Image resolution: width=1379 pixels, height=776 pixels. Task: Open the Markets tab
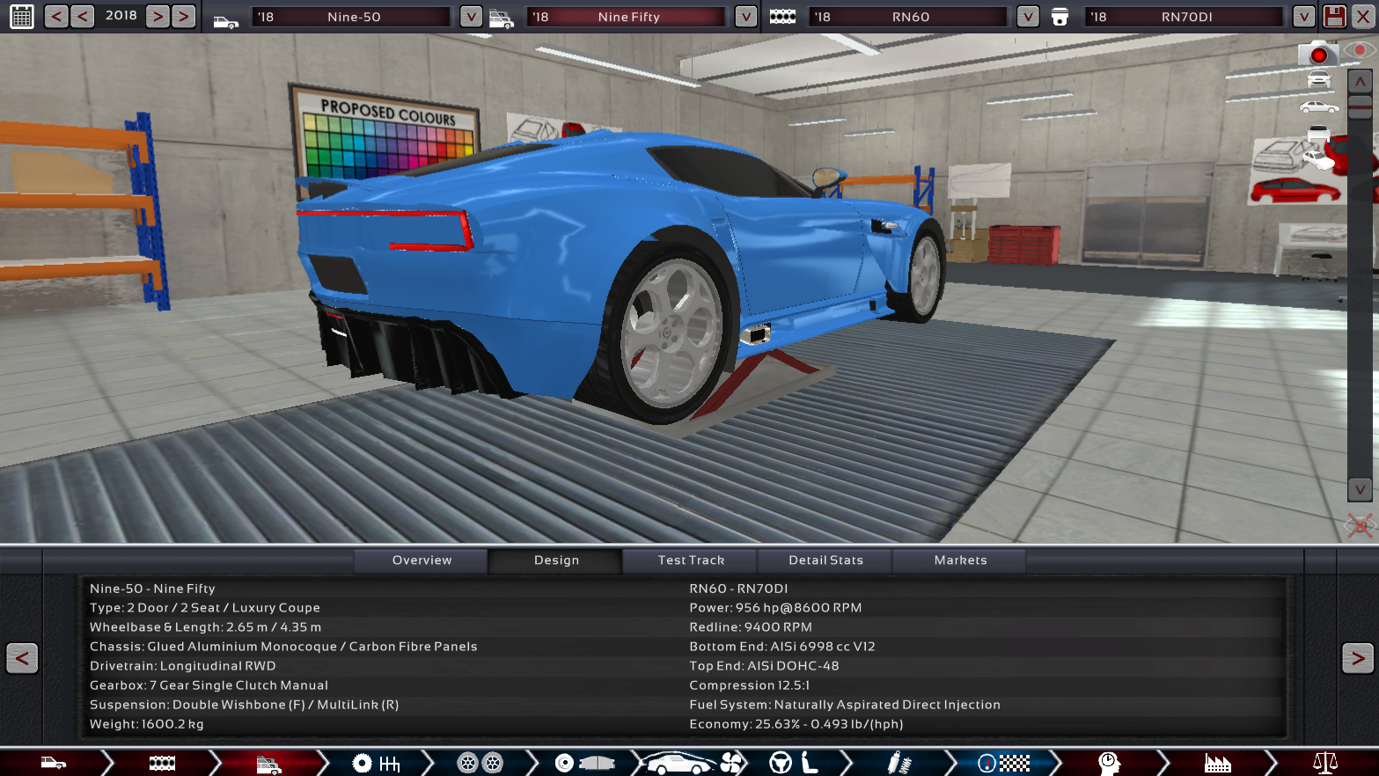click(x=960, y=560)
